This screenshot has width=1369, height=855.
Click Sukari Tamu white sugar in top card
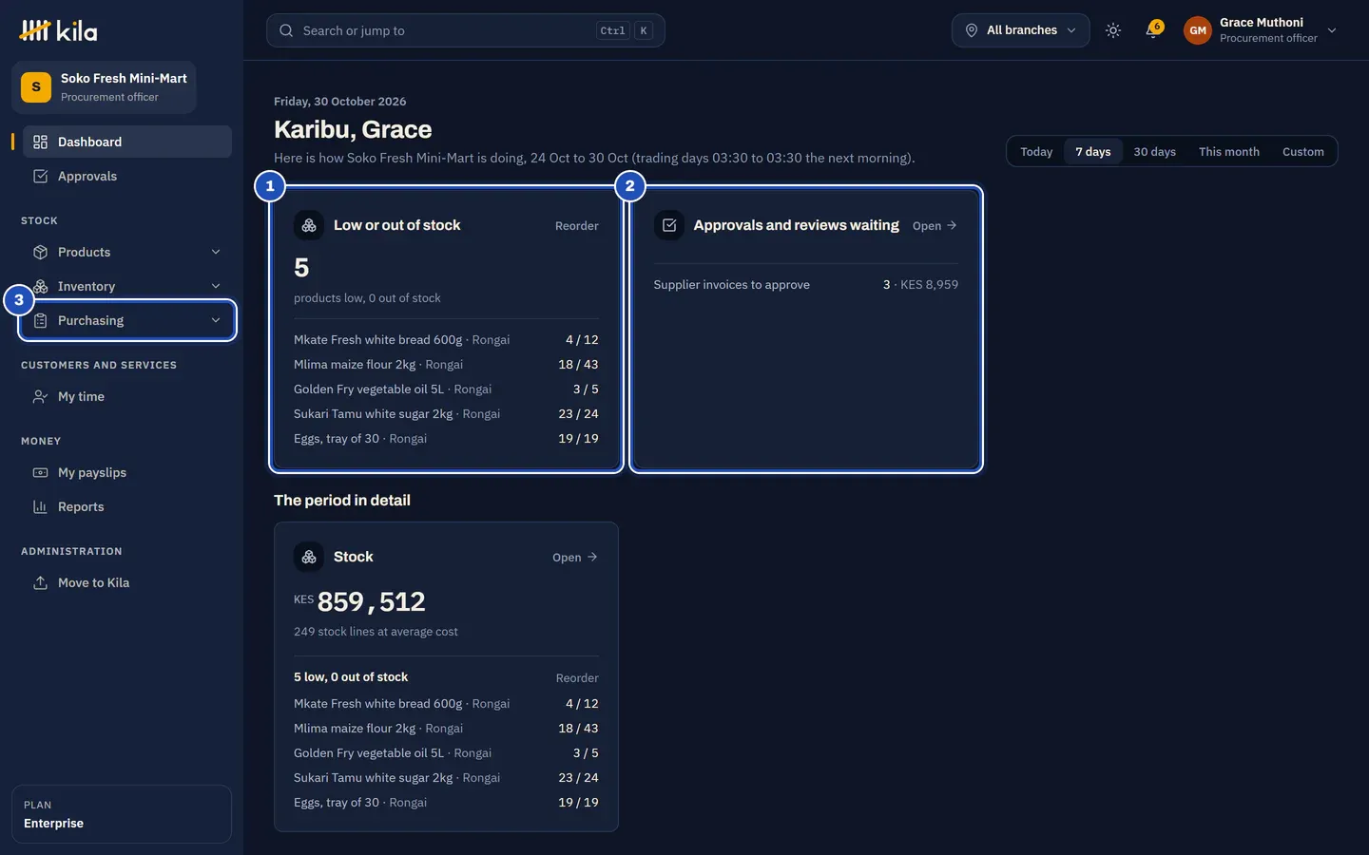(x=446, y=413)
